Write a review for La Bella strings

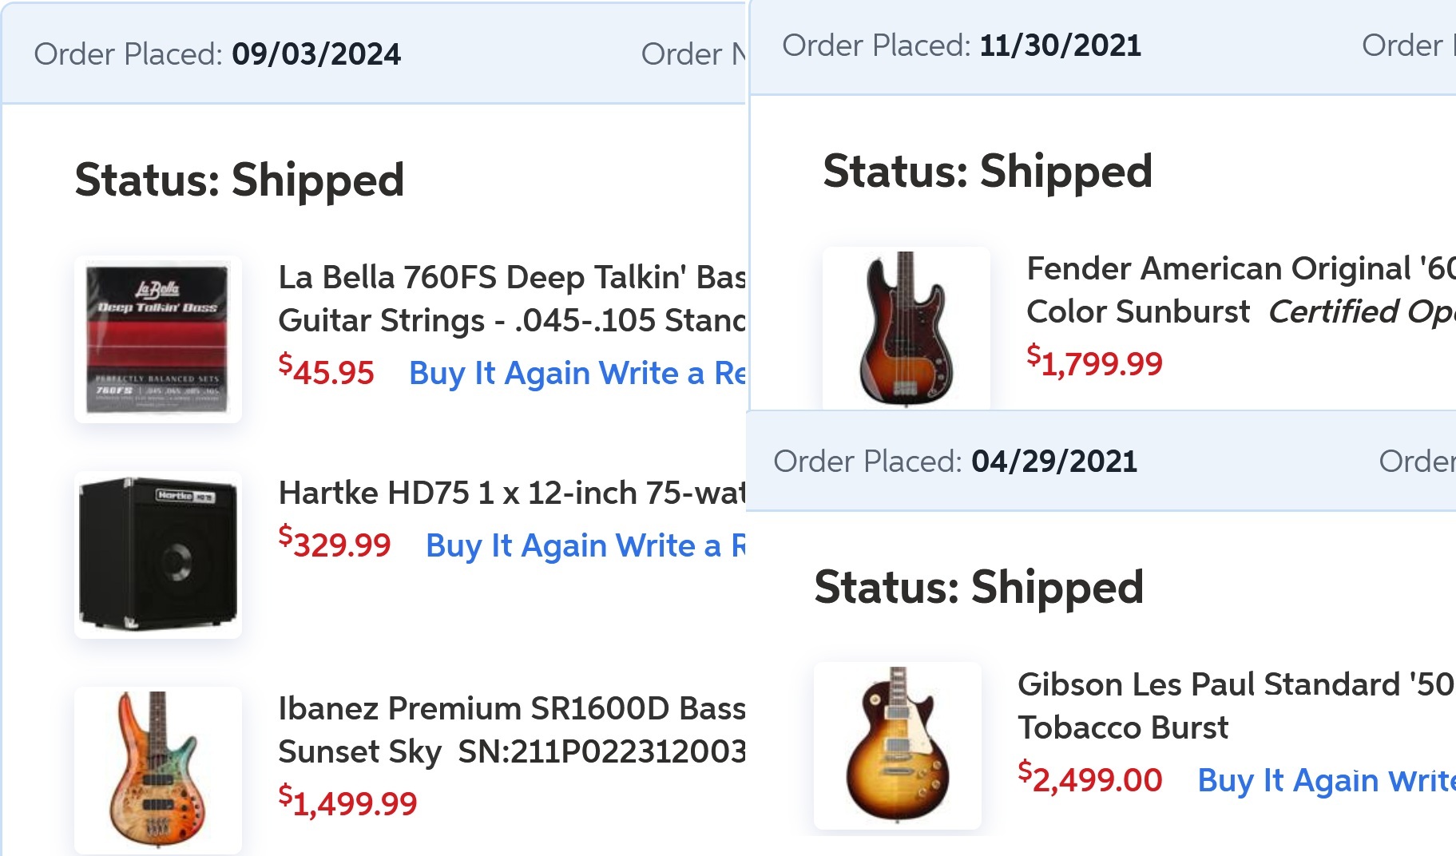pos(671,374)
